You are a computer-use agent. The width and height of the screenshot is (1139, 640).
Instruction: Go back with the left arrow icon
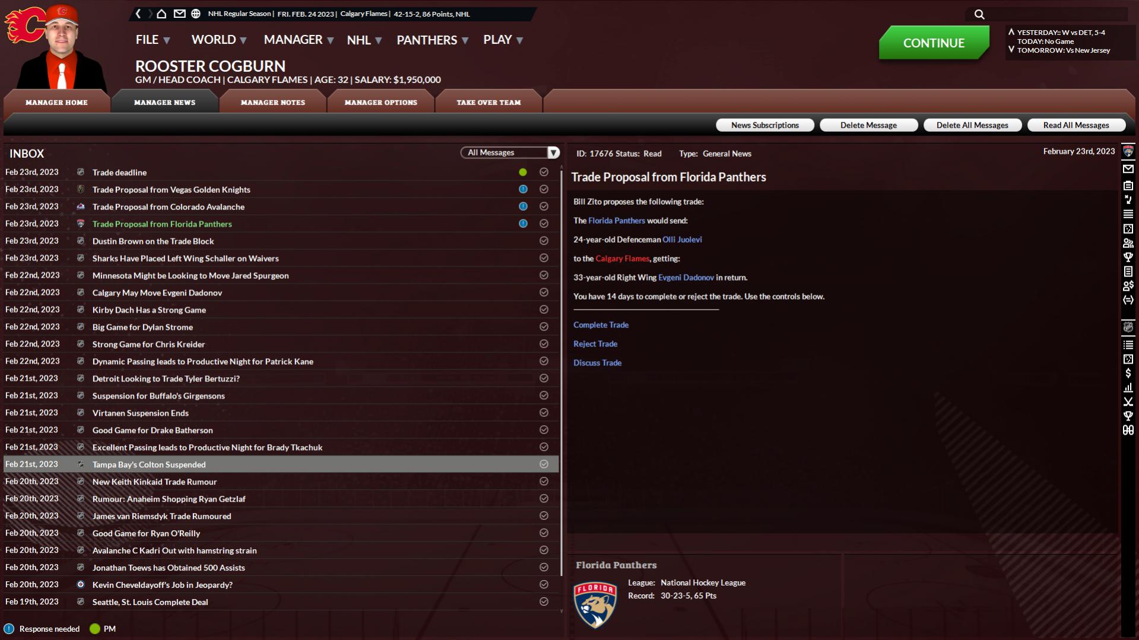tap(138, 14)
